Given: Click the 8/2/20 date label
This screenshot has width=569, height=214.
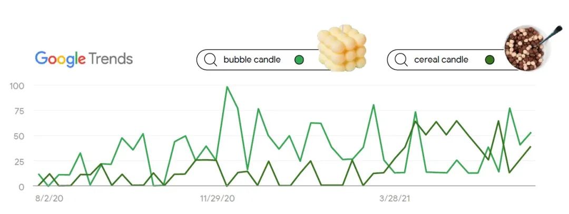Looking at the screenshot, I should click(x=50, y=199).
